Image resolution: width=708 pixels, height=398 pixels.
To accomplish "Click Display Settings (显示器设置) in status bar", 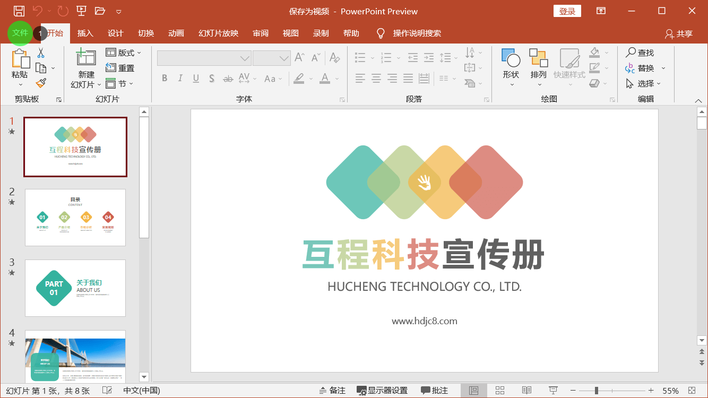I will (382, 391).
